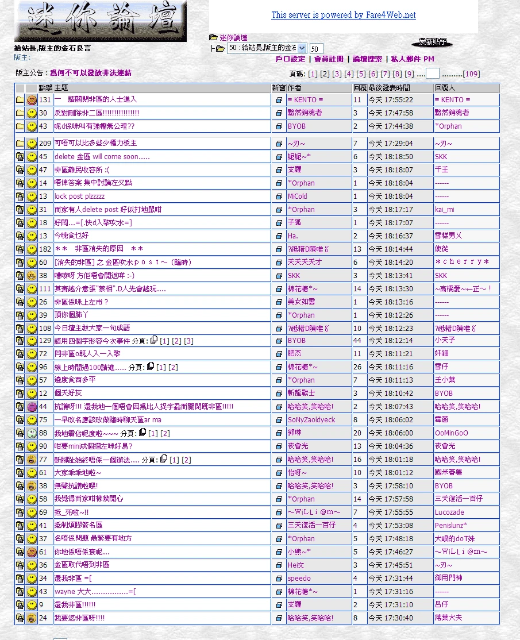Click folder icon left of the forum dropdown
Screen dimensions: 520x640
coord(220,48)
